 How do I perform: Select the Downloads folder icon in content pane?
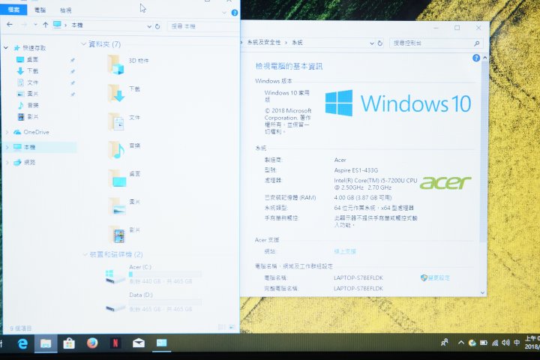116,93
